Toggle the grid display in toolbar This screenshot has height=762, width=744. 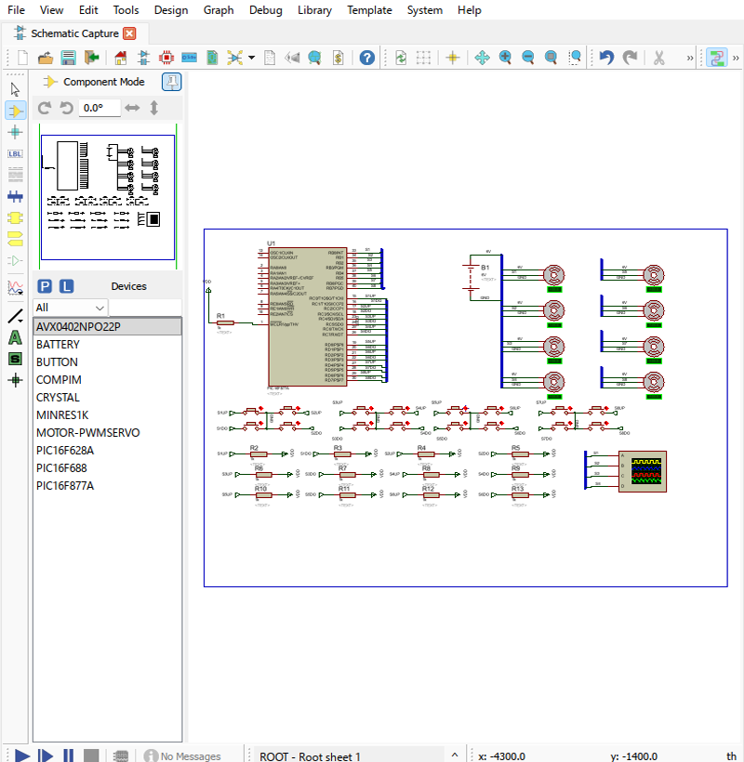click(x=424, y=58)
